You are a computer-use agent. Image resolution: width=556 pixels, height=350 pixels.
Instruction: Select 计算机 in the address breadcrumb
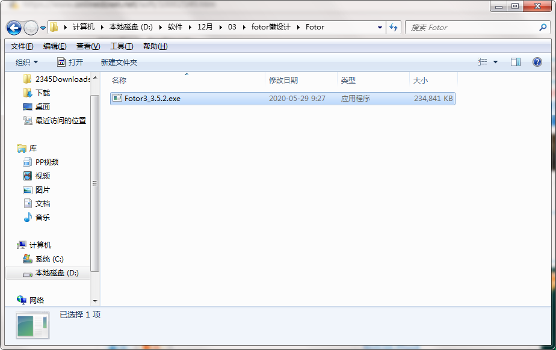(83, 27)
